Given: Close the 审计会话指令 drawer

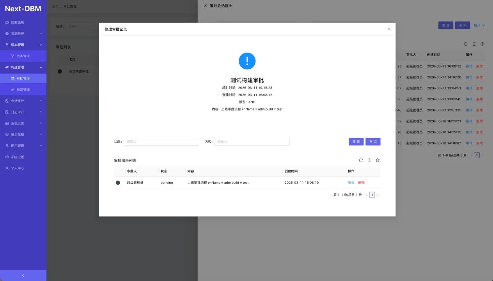Looking at the screenshot, I should [205, 6].
